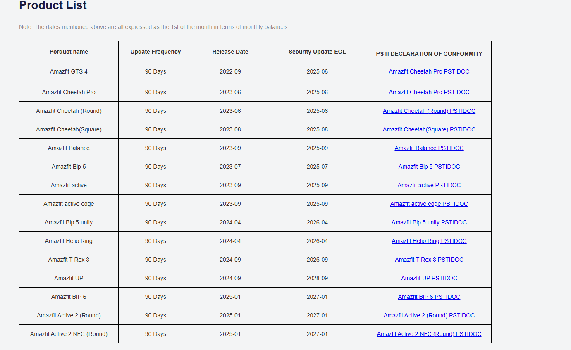Click release date 2023-08 for Amazfit Cheetah(Square)
Screen dimensions: 571x350
pos(230,129)
